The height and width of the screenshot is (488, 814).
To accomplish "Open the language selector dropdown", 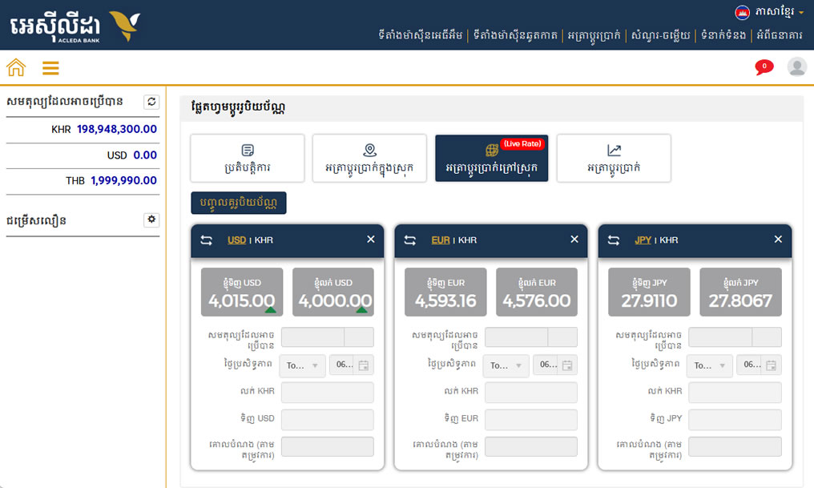I will click(769, 12).
